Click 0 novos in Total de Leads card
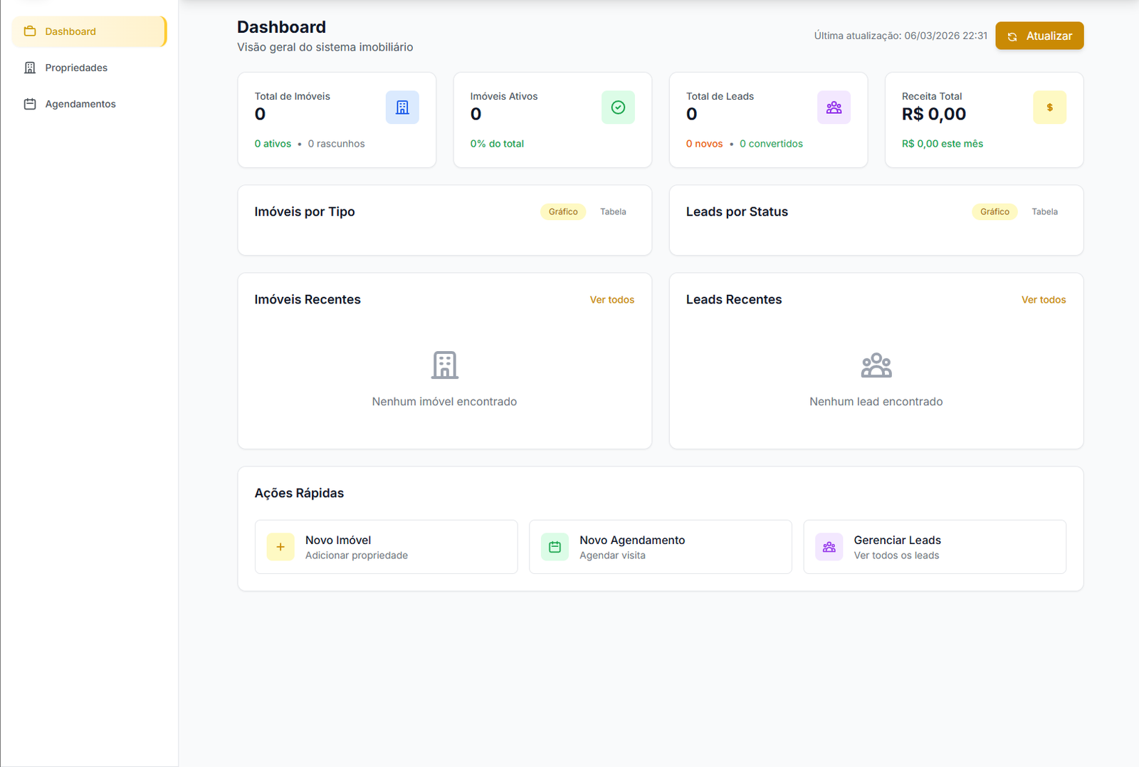Image resolution: width=1139 pixels, height=767 pixels. click(x=704, y=143)
